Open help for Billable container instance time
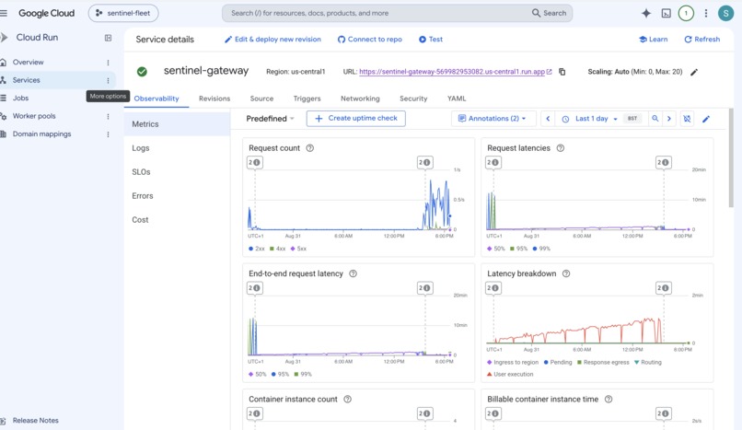The width and height of the screenshot is (742, 430). [x=609, y=400]
